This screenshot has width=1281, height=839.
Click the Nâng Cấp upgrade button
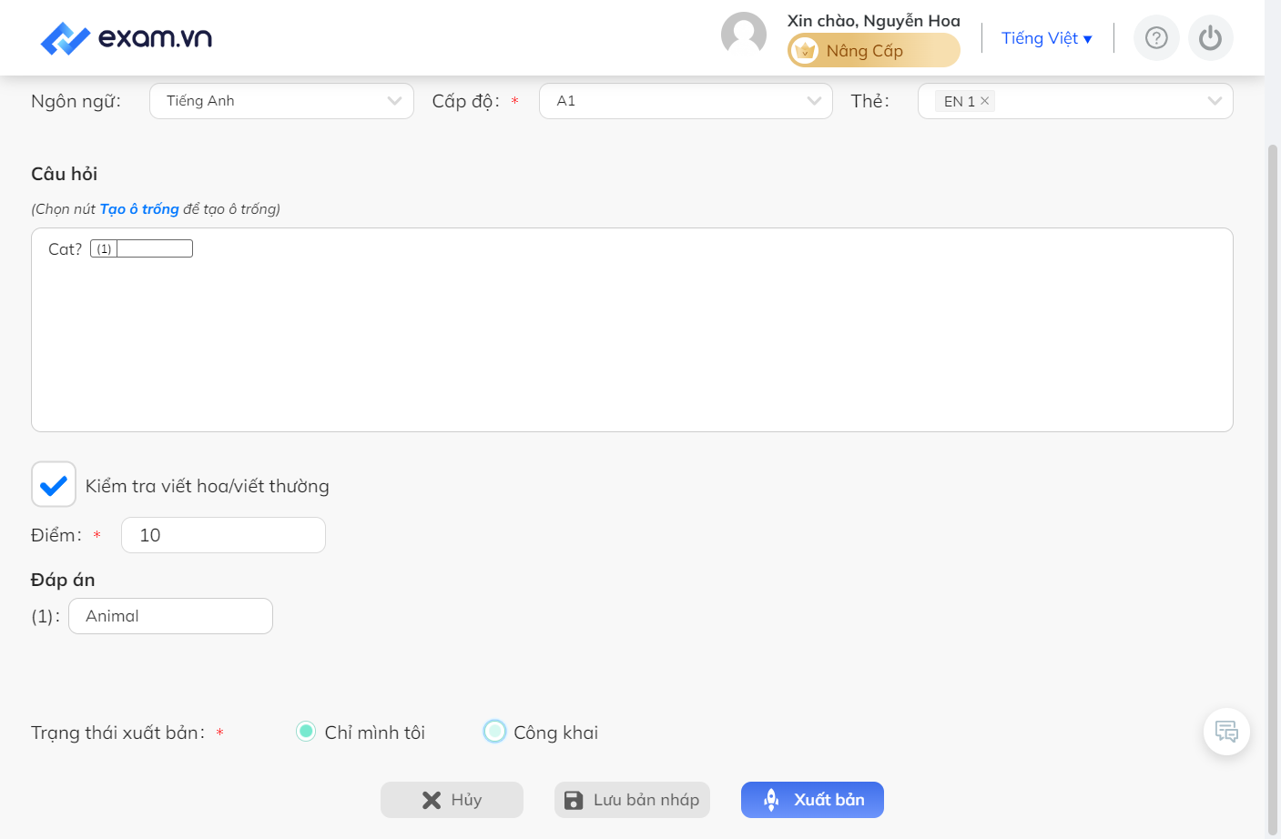click(x=874, y=50)
